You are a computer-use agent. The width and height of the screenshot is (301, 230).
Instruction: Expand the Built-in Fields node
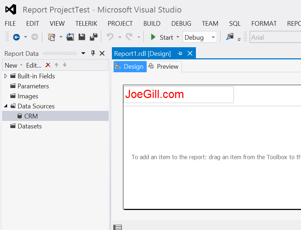[6, 76]
